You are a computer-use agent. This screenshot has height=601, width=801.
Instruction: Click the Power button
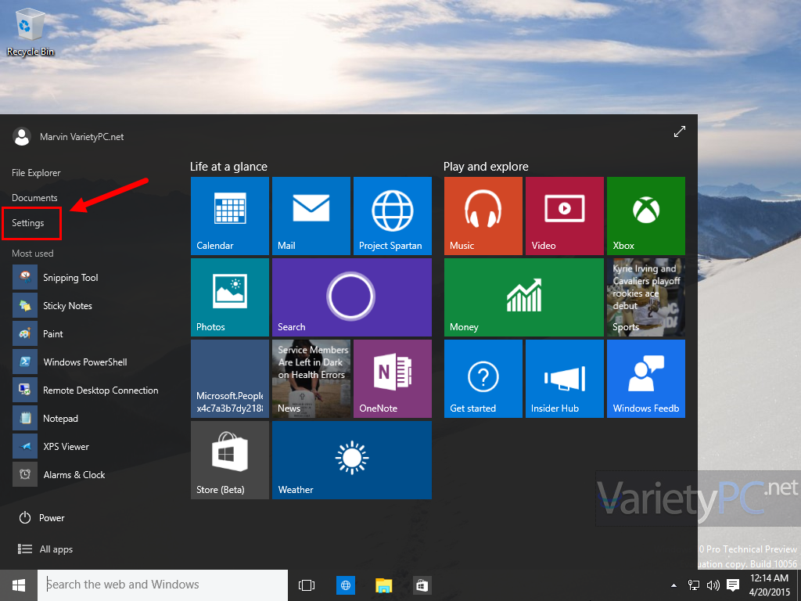[42, 518]
